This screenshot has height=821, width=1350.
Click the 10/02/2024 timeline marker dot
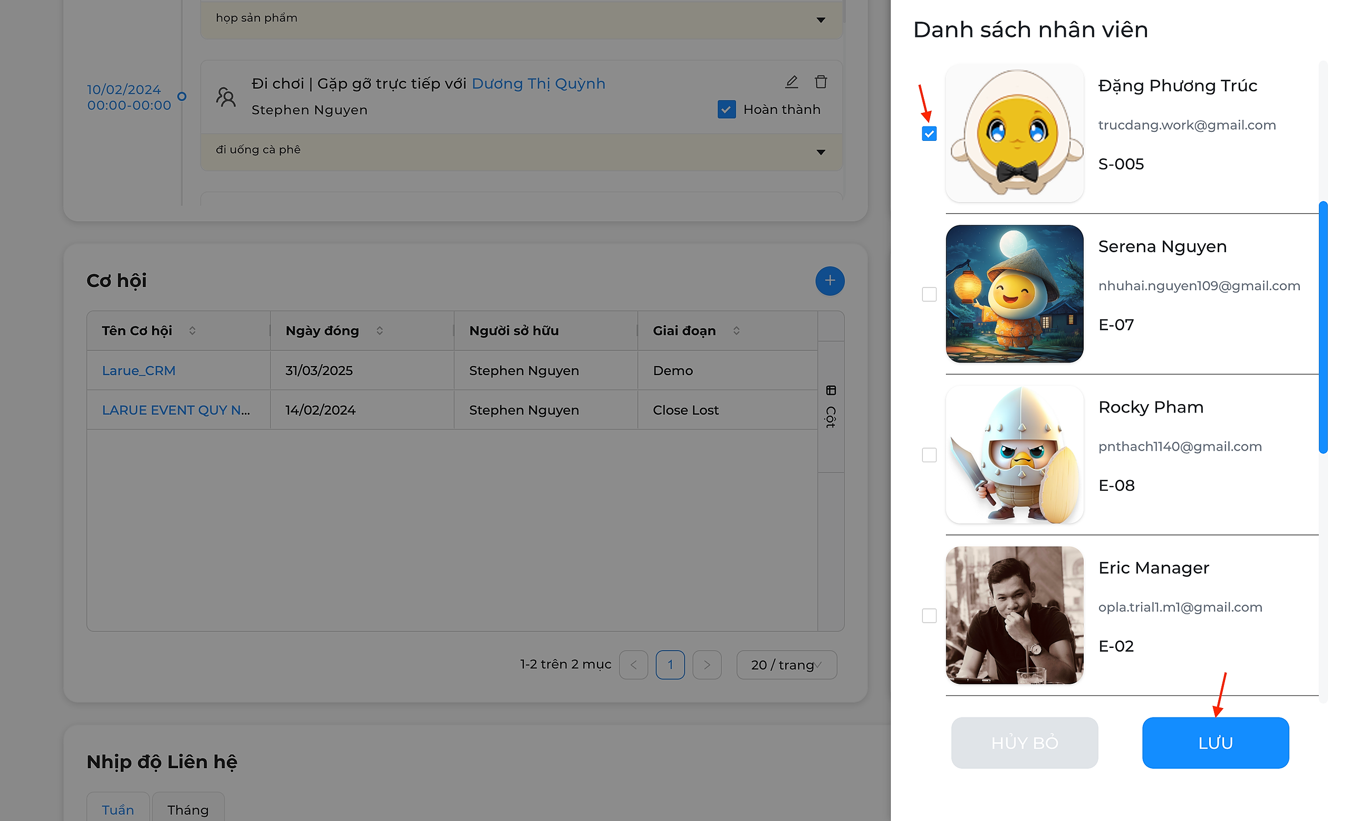click(182, 97)
